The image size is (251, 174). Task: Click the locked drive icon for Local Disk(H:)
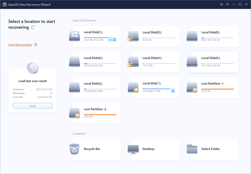[x=133, y=62]
